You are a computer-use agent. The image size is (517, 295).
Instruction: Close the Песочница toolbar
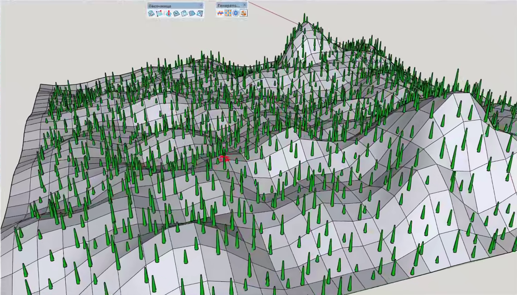point(201,5)
